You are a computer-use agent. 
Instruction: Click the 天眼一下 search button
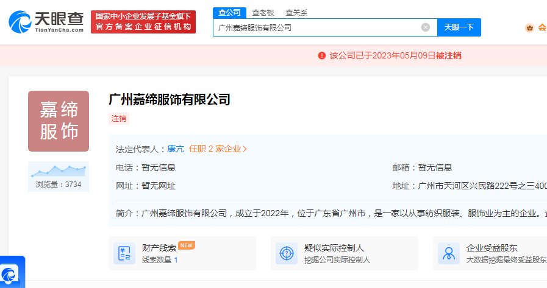tap(459, 27)
